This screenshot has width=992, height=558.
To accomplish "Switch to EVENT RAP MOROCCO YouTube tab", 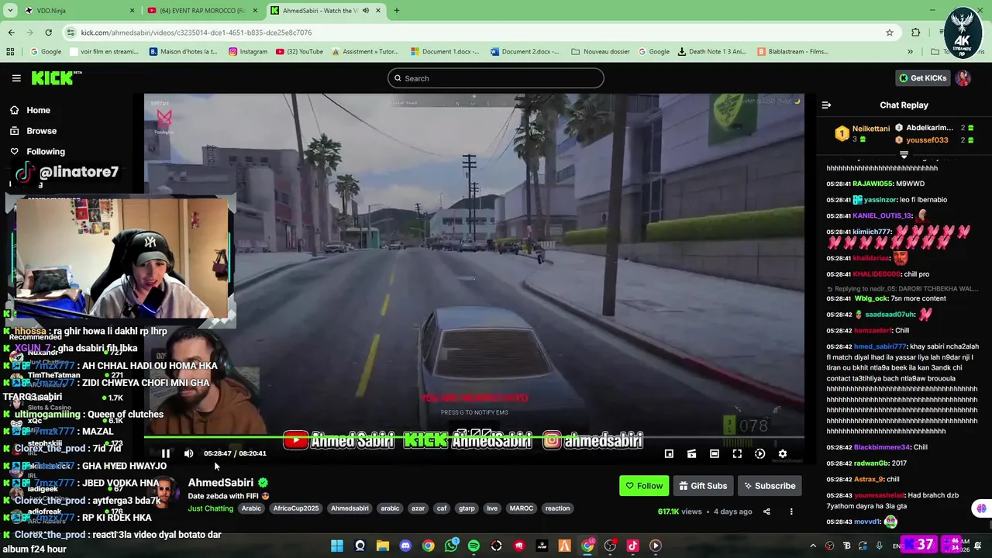I will coord(201,11).
